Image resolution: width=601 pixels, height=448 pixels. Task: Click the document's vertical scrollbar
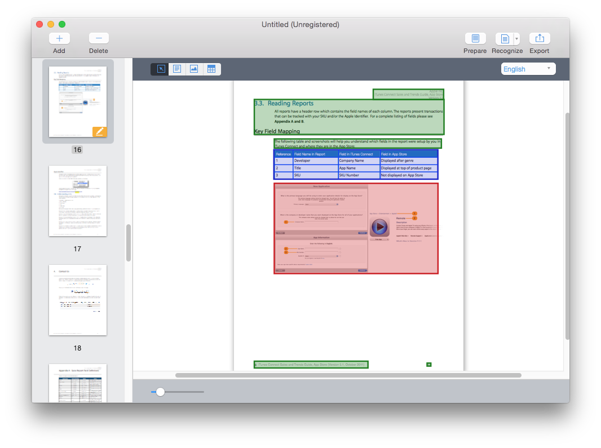click(567, 226)
